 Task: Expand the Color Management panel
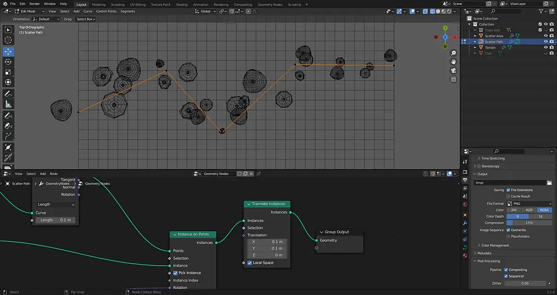[495, 245]
